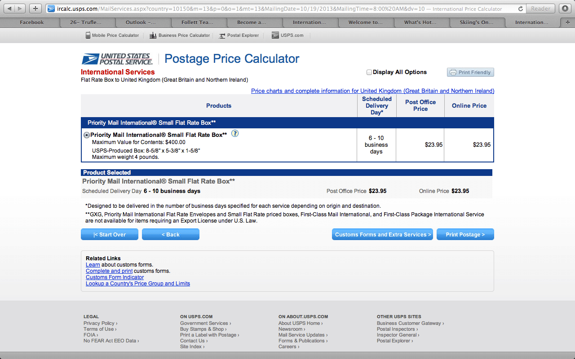
Task: Click the Post Office Price $23.95 table cell
Action: point(420,145)
